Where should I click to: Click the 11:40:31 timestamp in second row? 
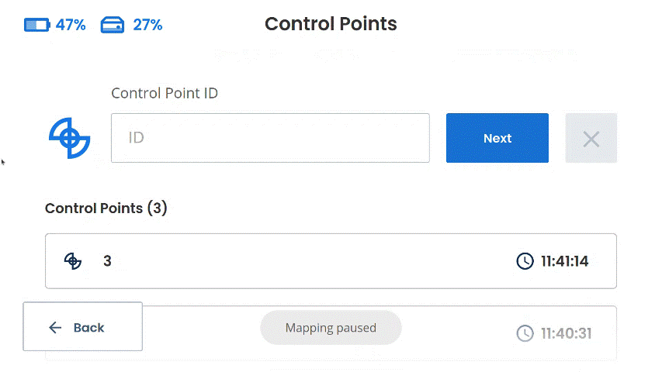point(567,333)
